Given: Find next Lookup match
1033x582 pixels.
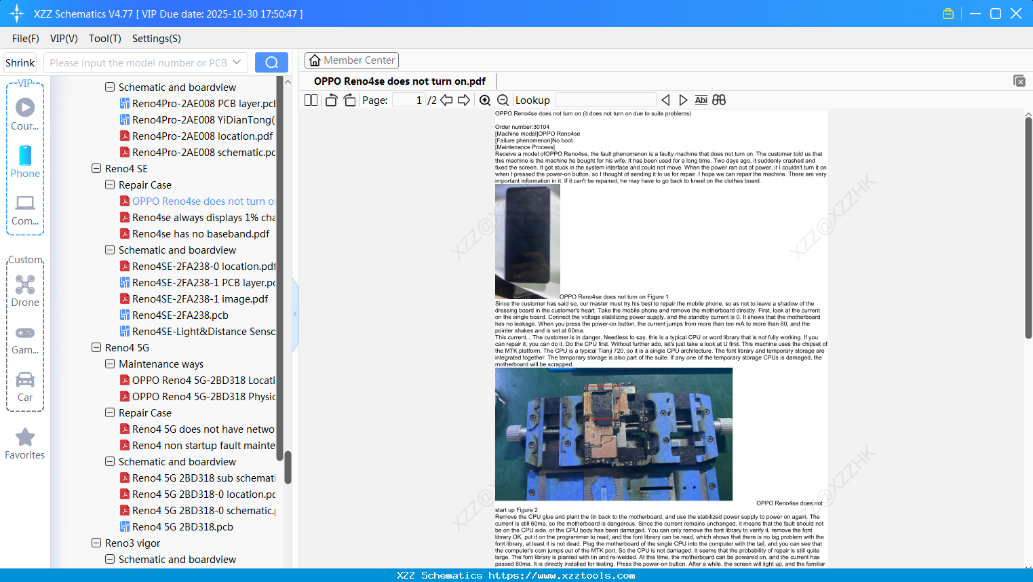Looking at the screenshot, I should click(683, 100).
